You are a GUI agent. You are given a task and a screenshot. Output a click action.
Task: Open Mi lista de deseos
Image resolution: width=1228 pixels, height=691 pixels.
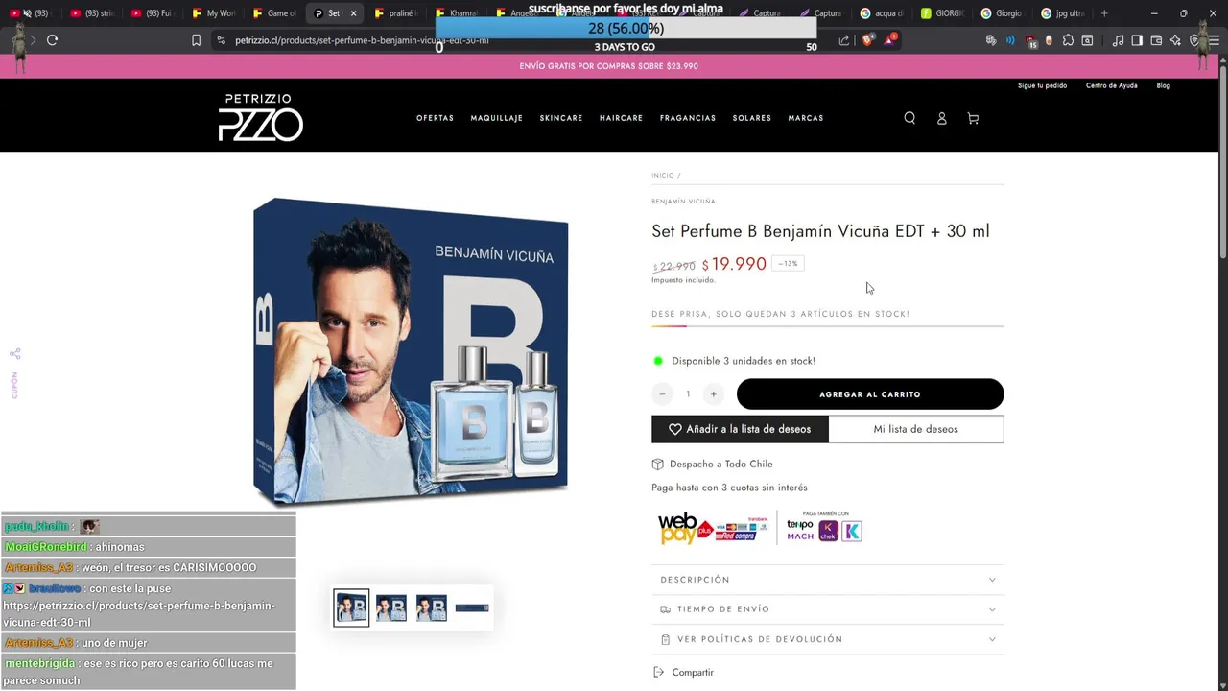(916, 429)
